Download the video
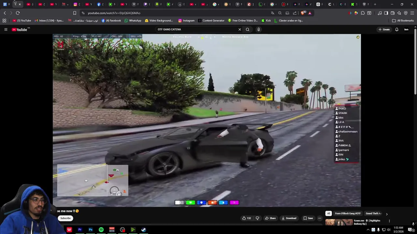Screen dimensions: 417x234 point(289,218)
